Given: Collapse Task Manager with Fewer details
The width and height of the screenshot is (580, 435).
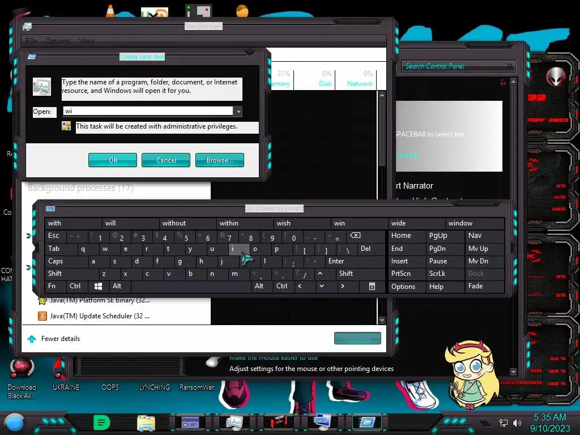Looking at the screenshot, I should point(54,339).
